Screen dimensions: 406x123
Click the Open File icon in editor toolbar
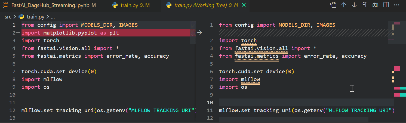pyautogui.click(x=333, y=5)
